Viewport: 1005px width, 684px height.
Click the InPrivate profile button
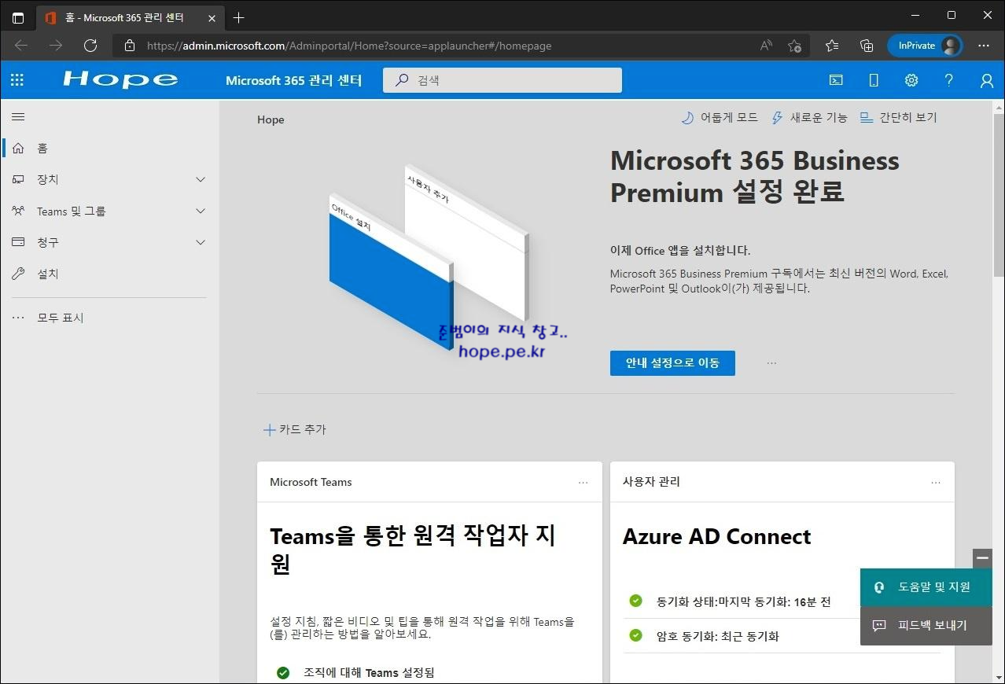926,46
